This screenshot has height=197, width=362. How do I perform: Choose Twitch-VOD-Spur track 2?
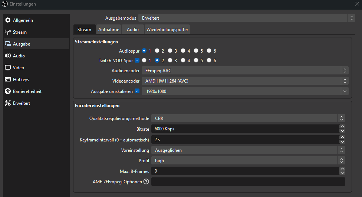[157, 60]
